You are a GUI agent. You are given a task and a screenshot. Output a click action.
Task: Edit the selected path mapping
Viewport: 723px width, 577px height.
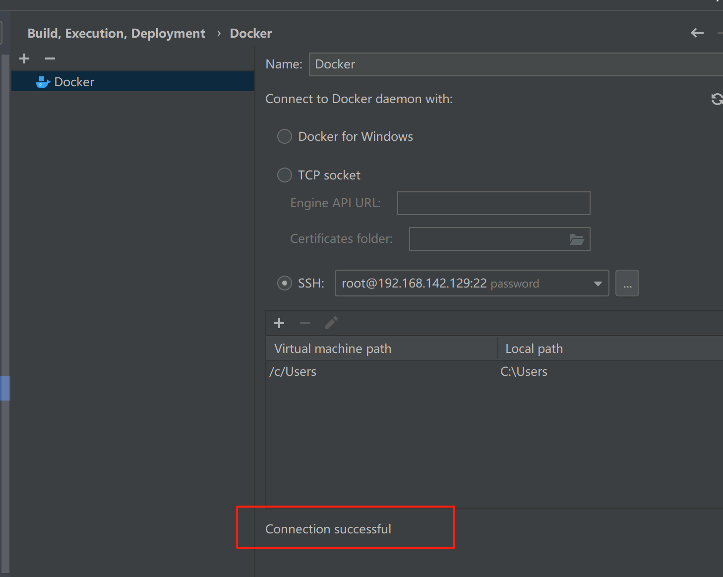pos(331,324)
